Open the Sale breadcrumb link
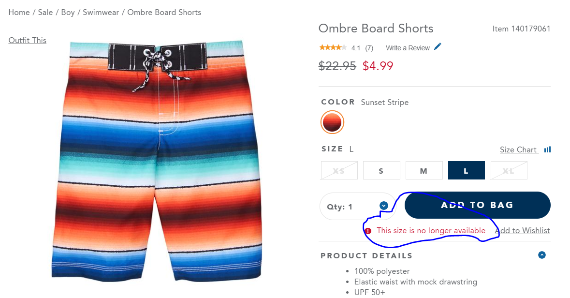The width and height of the screenshot is (570, 298). (x=45, y=13)
